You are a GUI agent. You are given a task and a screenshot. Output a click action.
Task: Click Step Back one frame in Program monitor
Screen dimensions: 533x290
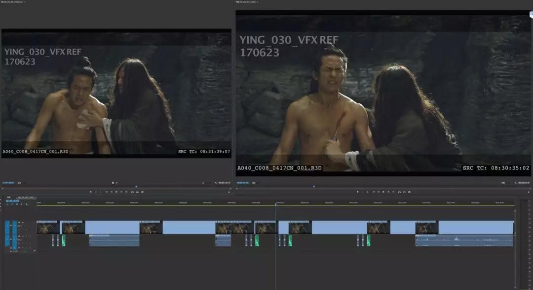379,192
